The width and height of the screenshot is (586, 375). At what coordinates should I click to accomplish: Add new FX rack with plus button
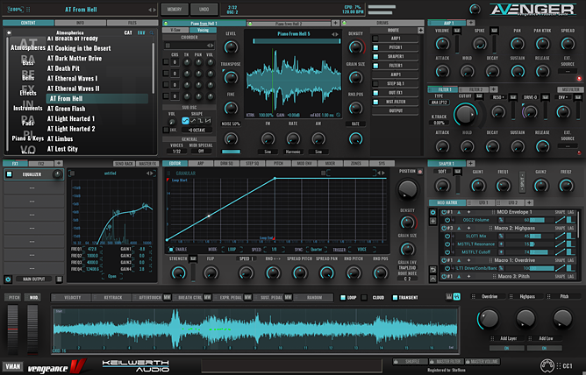pyautogui.click(x=59, y=164)
